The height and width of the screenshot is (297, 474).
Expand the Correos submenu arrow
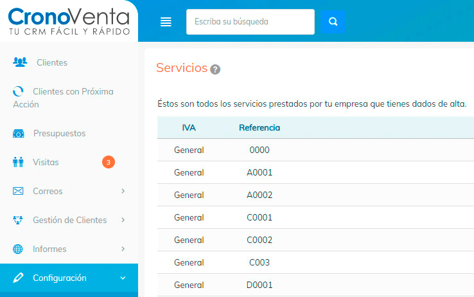coord(123,191)
